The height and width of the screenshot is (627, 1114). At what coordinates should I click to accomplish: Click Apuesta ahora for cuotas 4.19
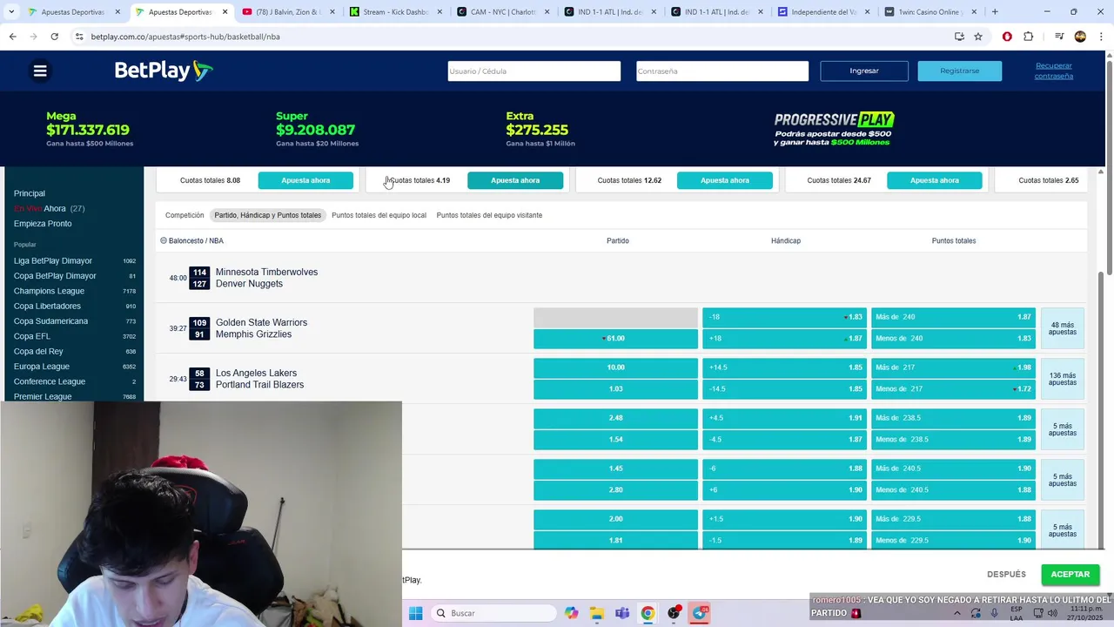(515, 180)
